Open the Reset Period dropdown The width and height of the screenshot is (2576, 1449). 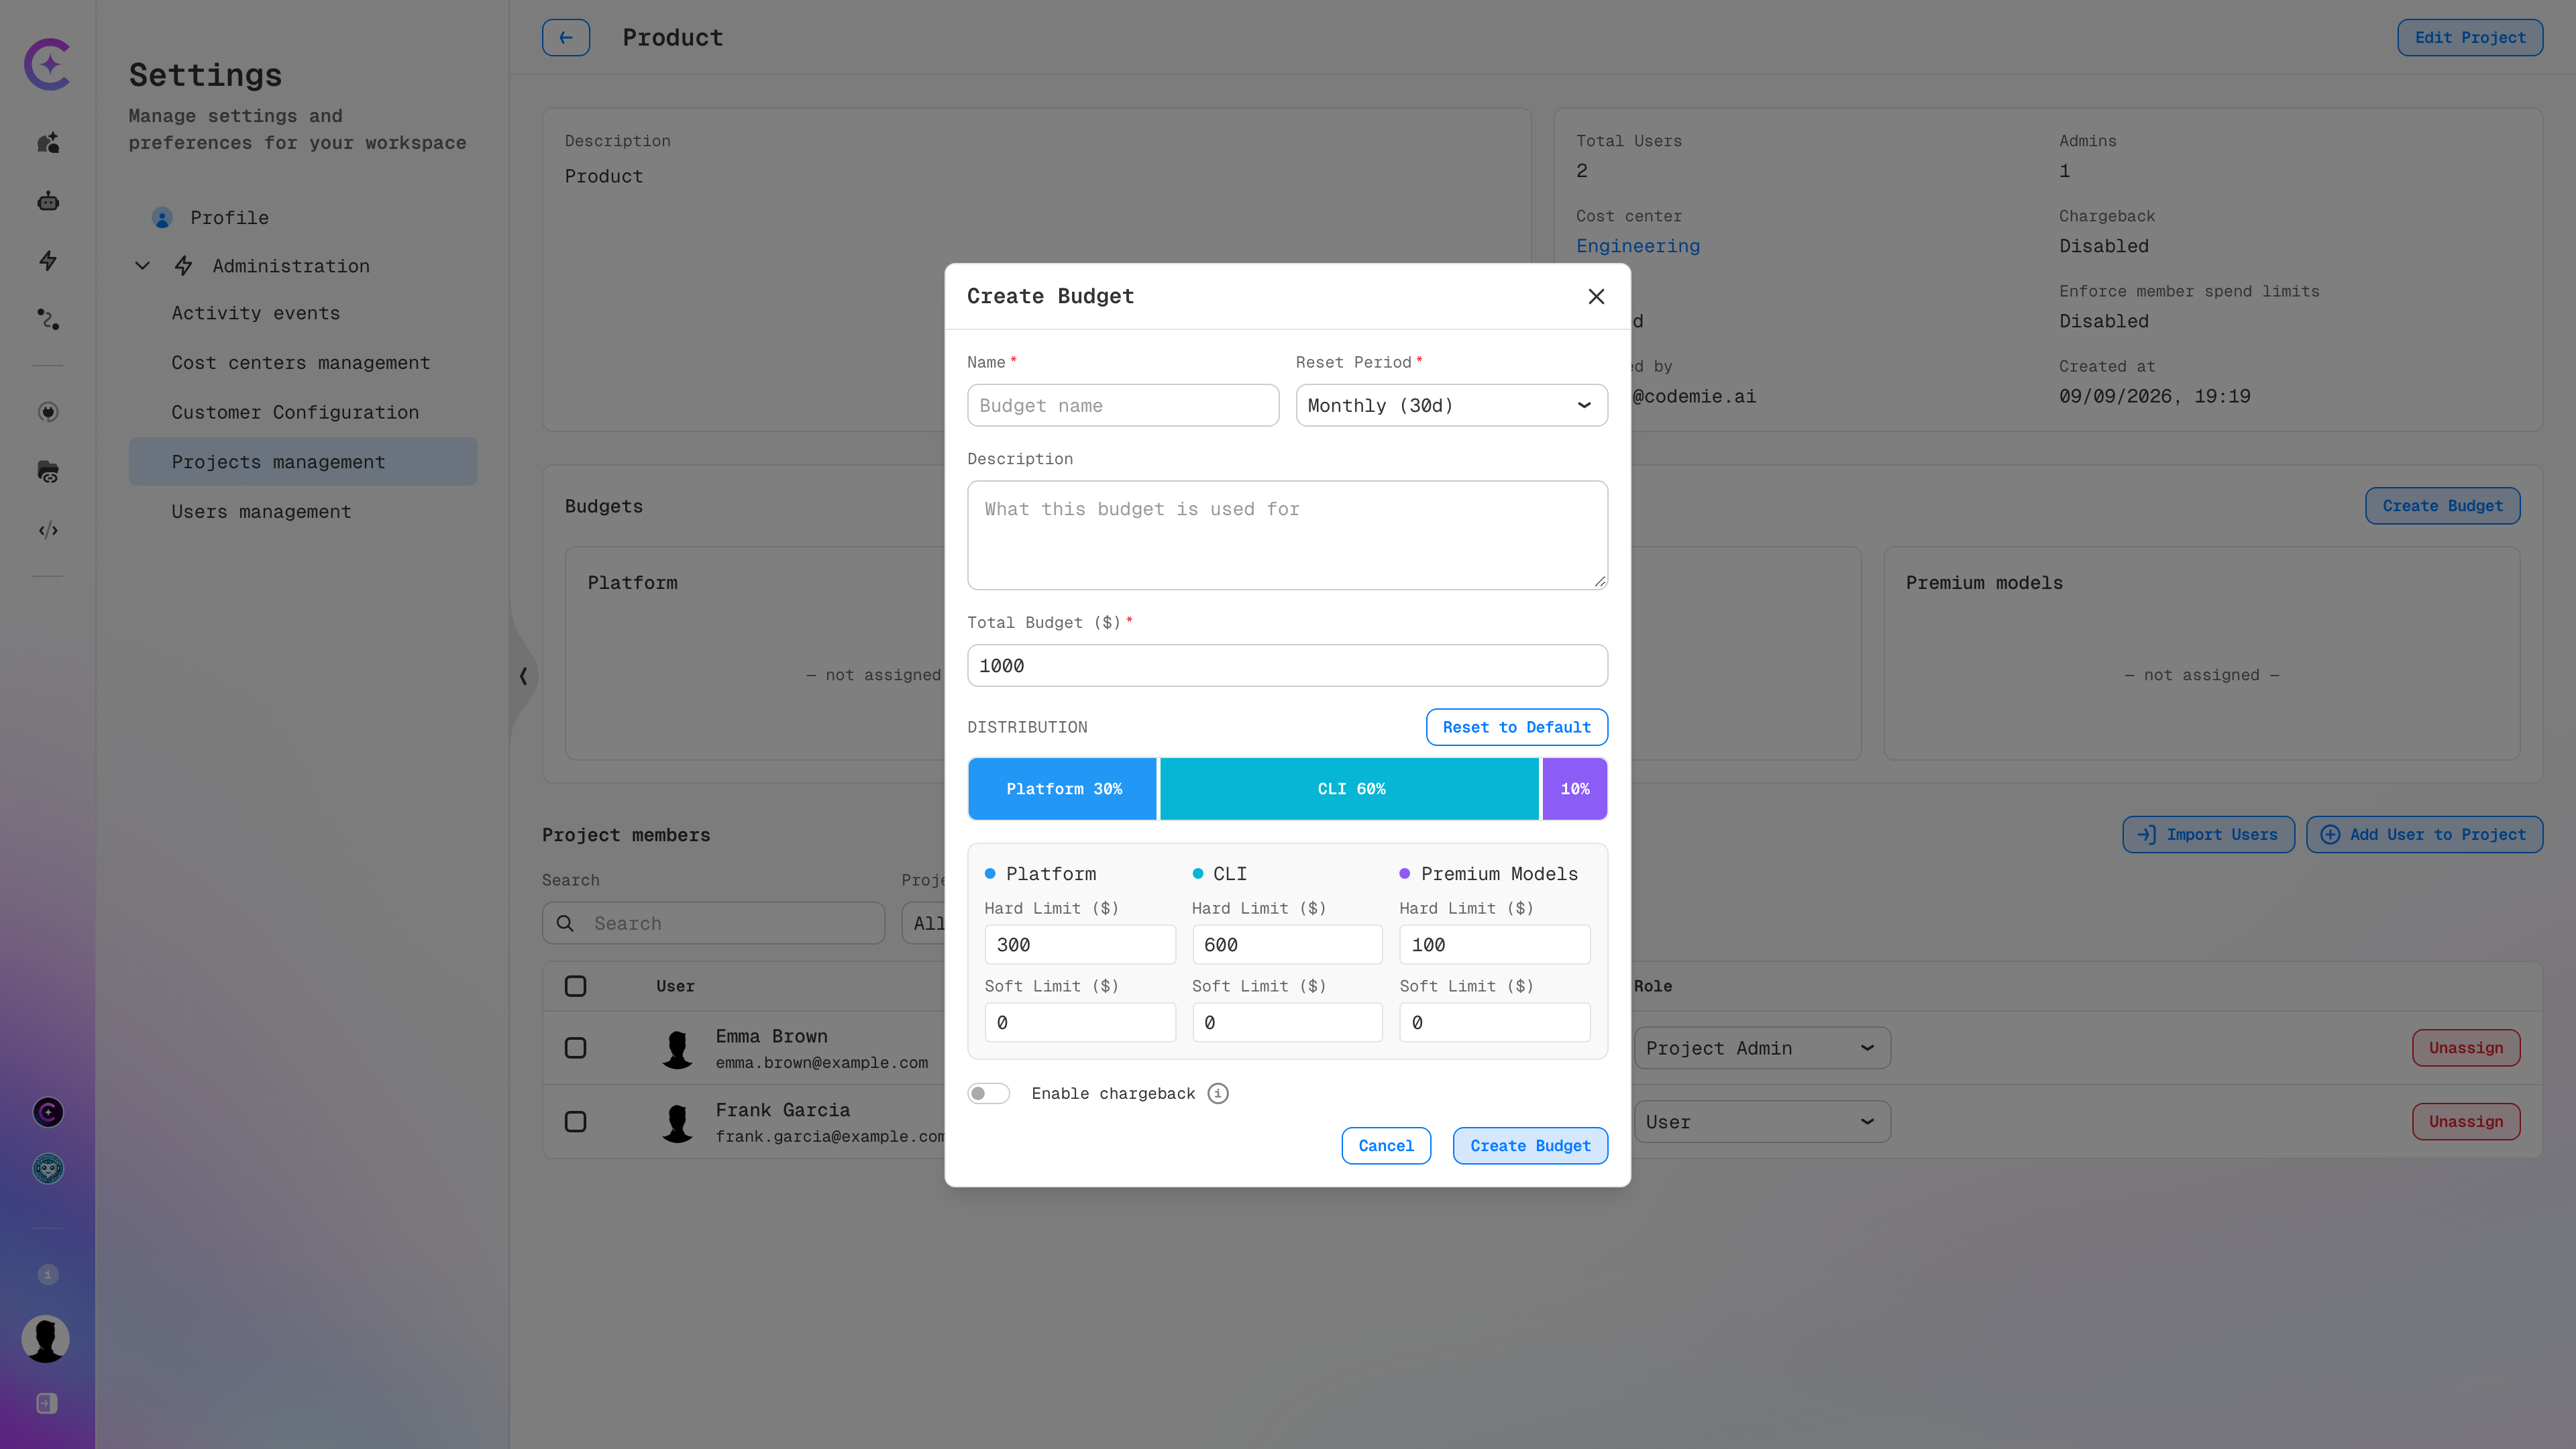1451,405
